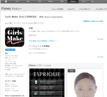Click the face screenshot thumbnail
The width and height of the screenshot is (107, 97).
pyautogui.click(x=85, y=83)
